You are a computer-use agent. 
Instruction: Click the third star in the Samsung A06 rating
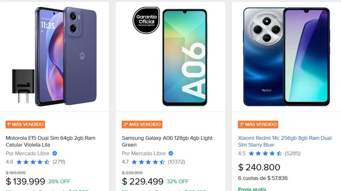[148, 162]
